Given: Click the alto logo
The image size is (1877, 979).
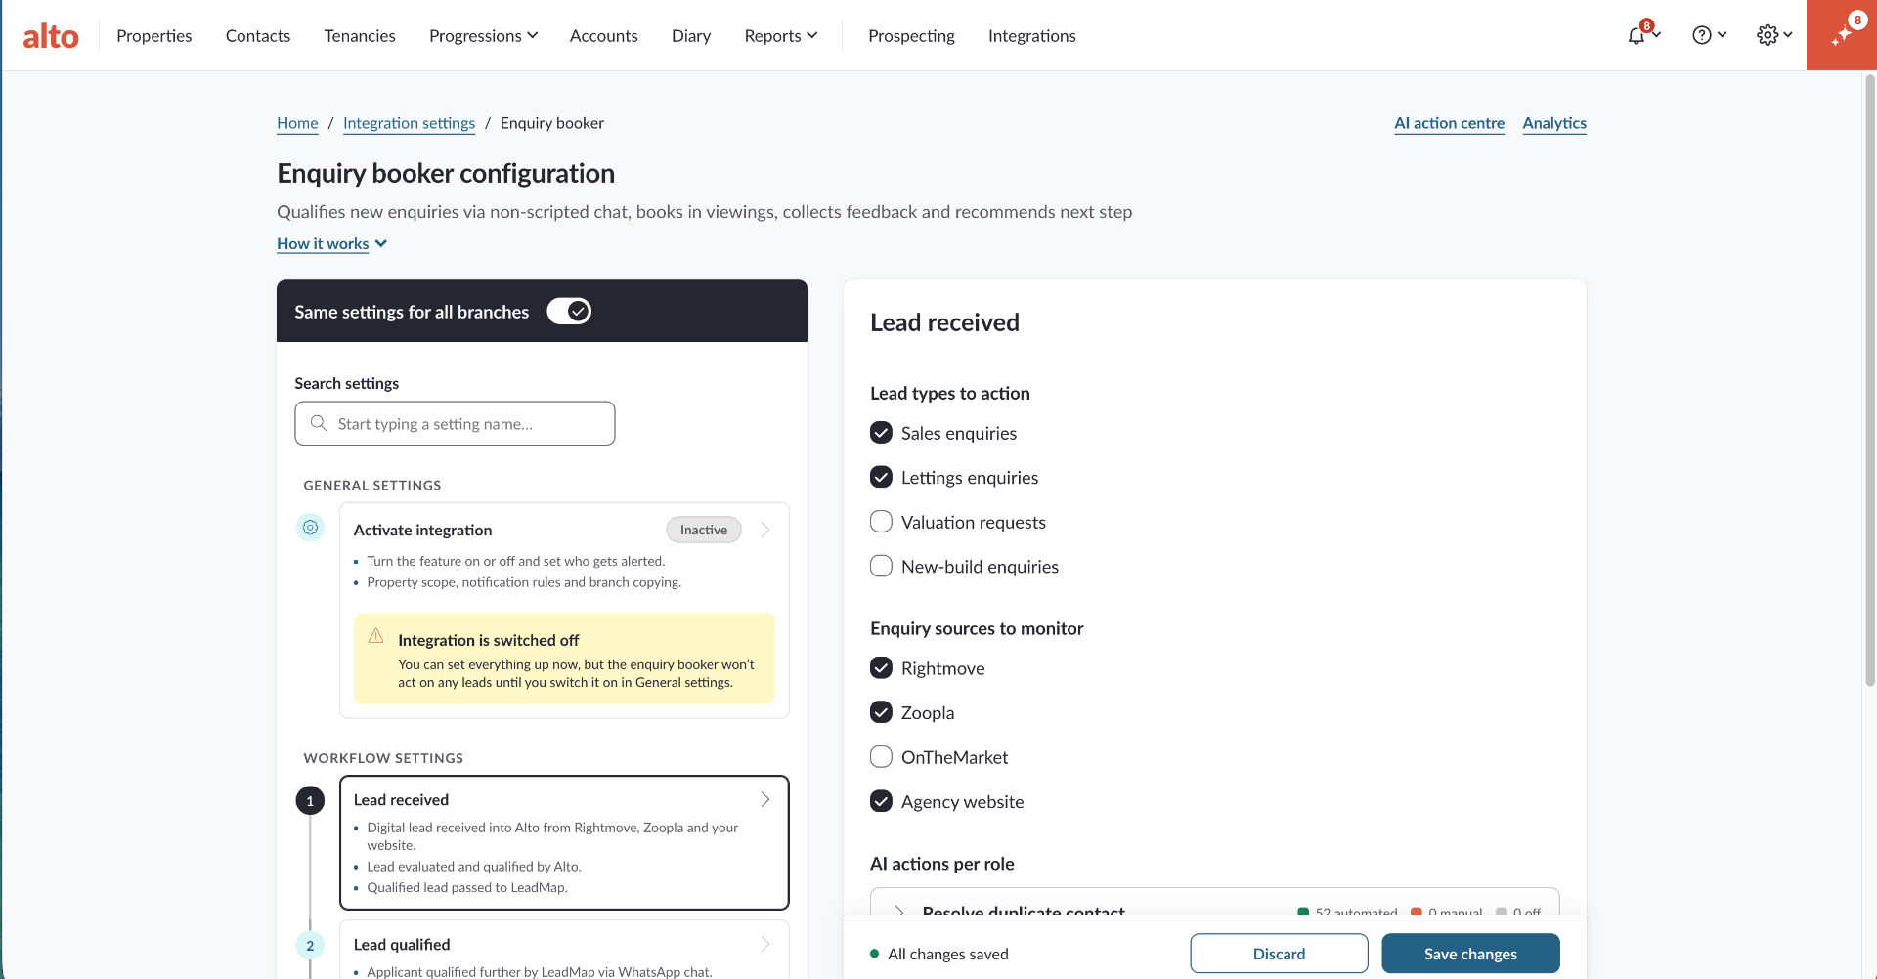Looking at the screenshot, I should point(51,36).
